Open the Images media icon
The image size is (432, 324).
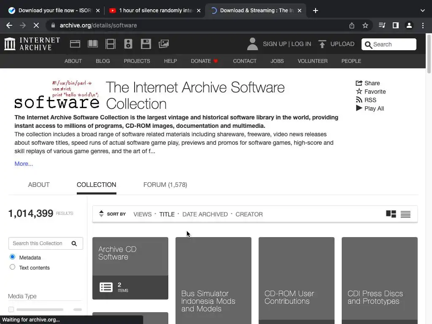[164, 44]
